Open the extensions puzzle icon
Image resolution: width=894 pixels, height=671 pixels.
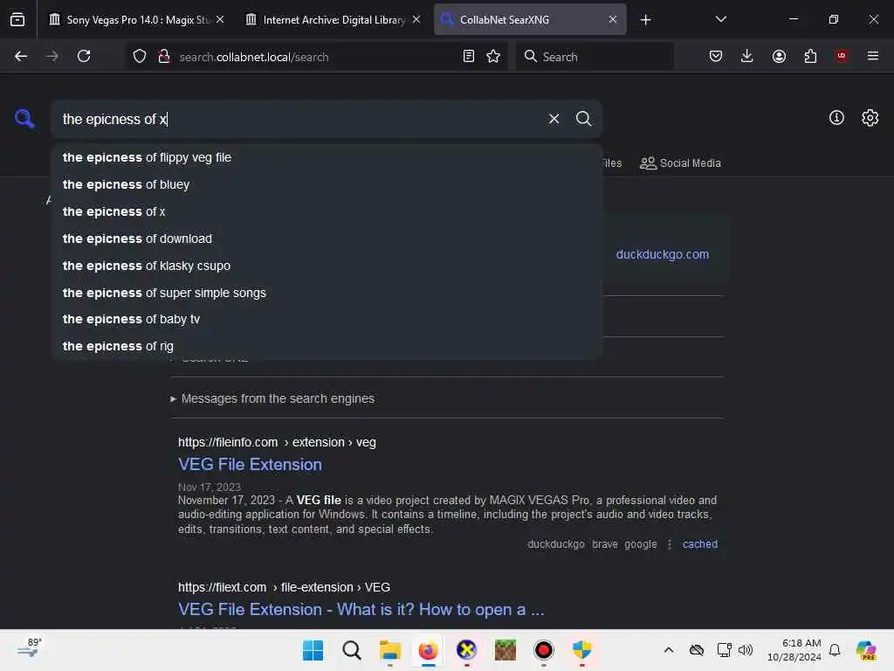[810, 56]
